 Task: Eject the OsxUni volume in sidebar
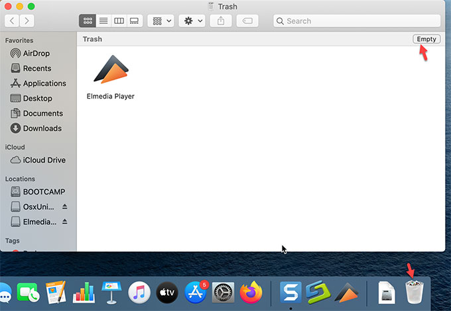click(x=65, y=207)
